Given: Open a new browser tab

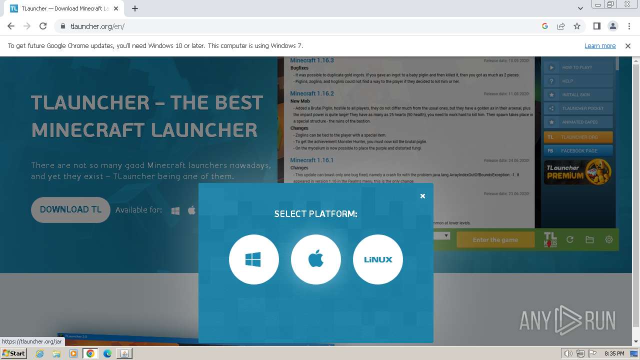Looking at the screenshot, I should click(x=135, y=8).
